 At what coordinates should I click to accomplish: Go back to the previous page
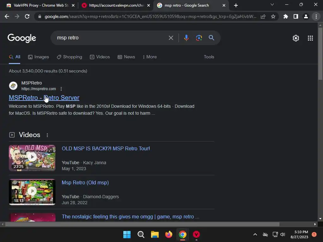point(7,16)
